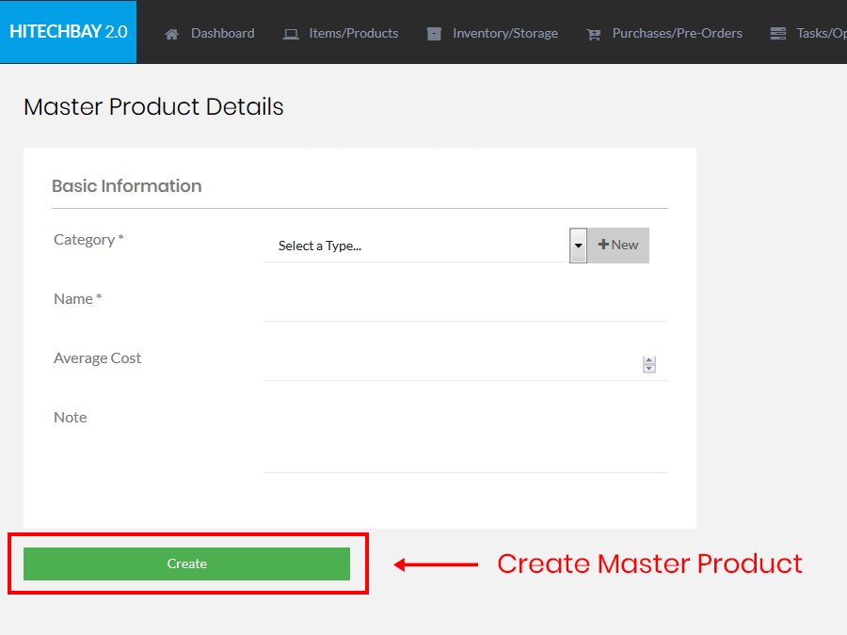The width and height of the screenshot is (847, 635).
Task: Click the archive box icon beside Inventory/Storage
Action: tap(434, 34)
